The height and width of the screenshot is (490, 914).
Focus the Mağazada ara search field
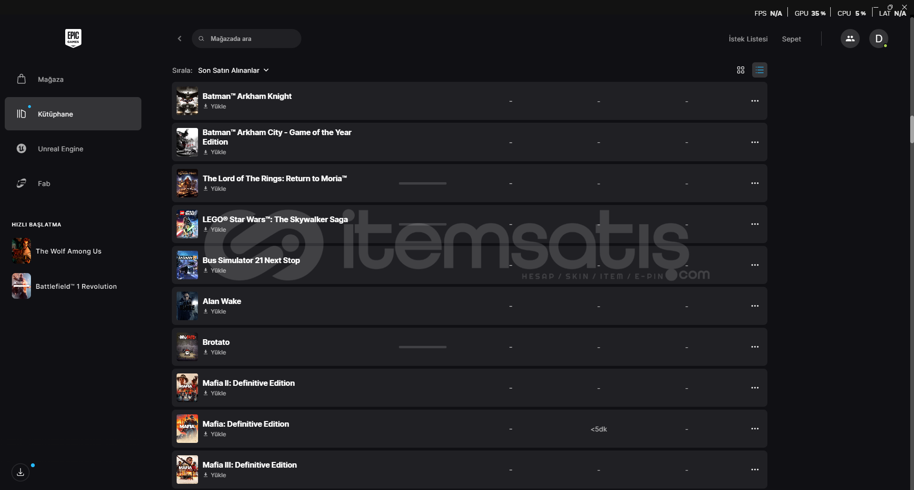247,39
